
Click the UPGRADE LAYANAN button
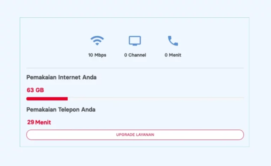point(135,135)
